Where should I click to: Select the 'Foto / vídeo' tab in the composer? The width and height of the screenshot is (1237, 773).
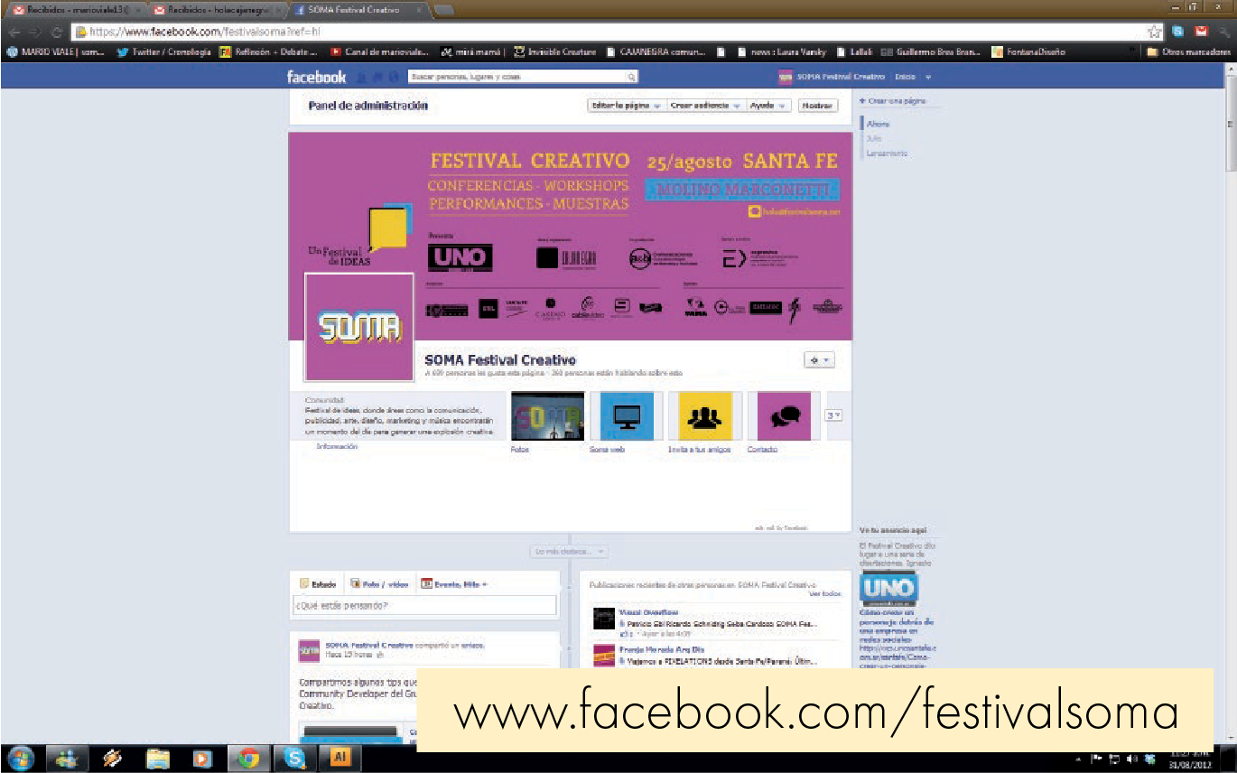point(379,584)
